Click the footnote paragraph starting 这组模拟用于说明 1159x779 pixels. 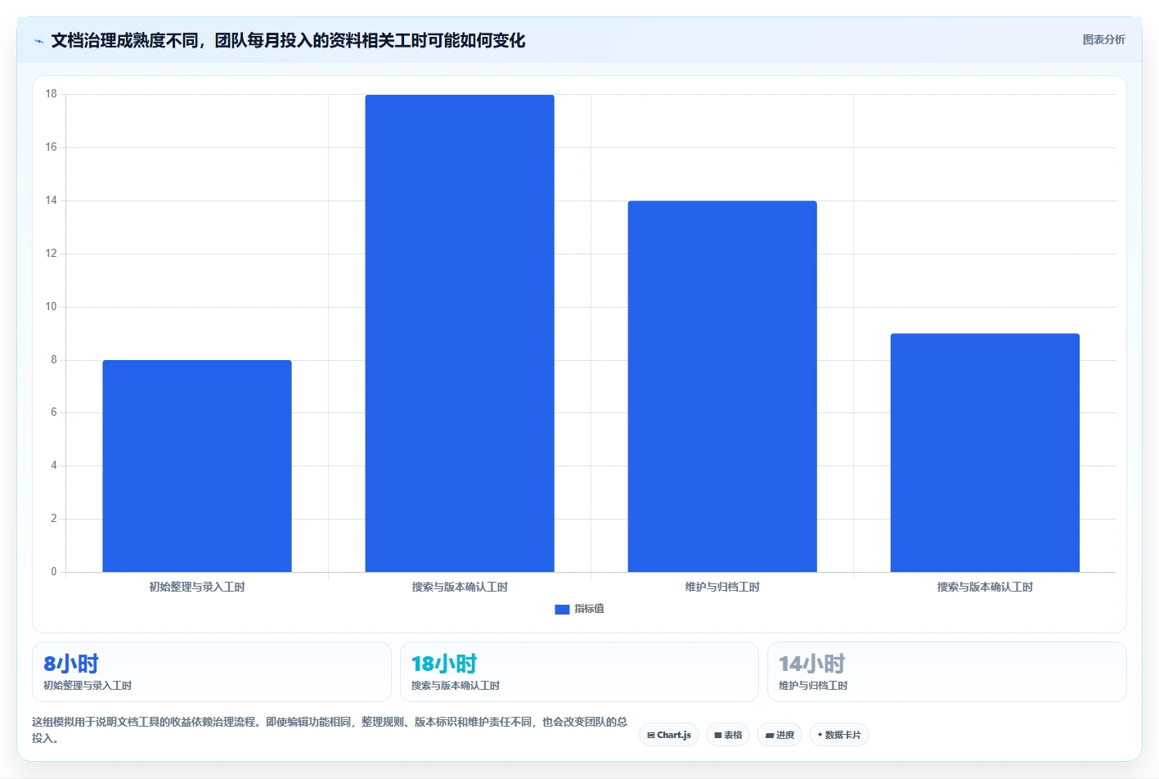pyautogui.click(x=330, y=730)
